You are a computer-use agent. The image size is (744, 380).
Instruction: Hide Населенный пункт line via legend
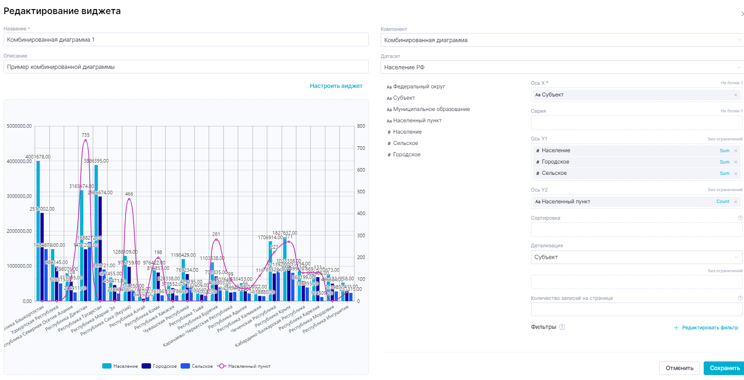(x=244, y=366)
